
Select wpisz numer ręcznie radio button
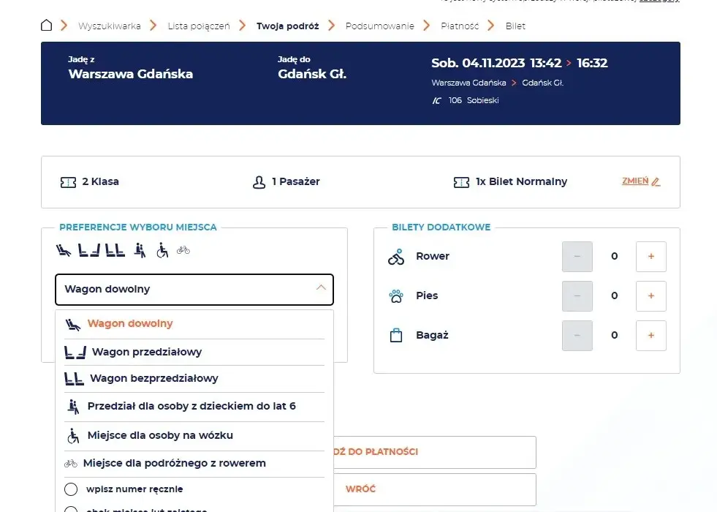pyautogui.click(x=71, y=489)
